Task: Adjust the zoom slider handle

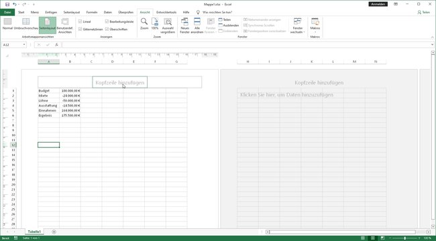Action: [404, 238]
